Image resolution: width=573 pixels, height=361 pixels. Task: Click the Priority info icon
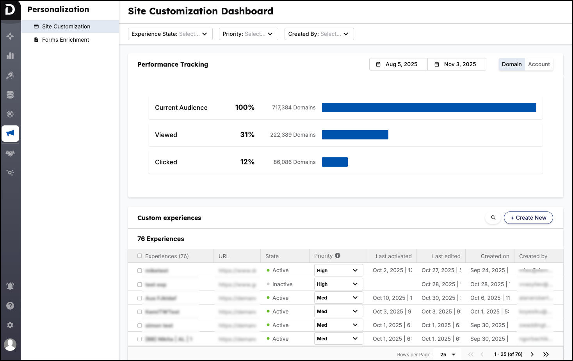tap(338, 255)
